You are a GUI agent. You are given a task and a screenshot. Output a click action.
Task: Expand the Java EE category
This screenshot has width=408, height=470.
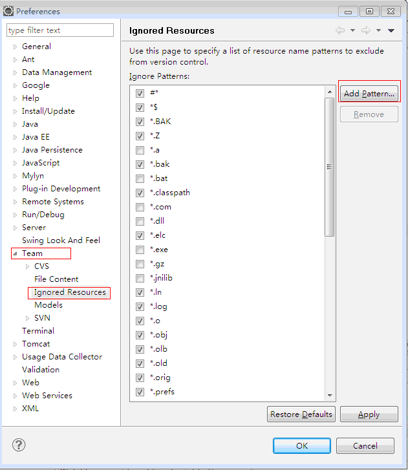click(x=15, y=137)
